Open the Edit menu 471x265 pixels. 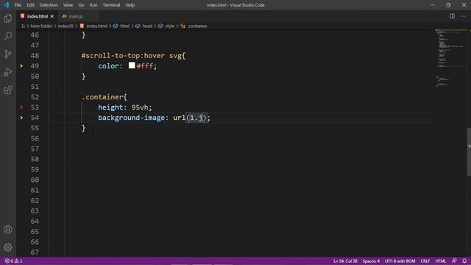pyautogui.click(x=30, y=5)
